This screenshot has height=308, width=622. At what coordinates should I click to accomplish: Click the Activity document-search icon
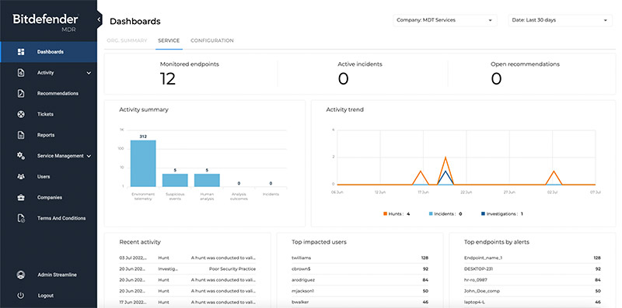pos(21,73)
